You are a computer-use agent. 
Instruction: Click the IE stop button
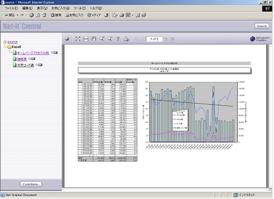pyautogui.click(x=31, y=15)
